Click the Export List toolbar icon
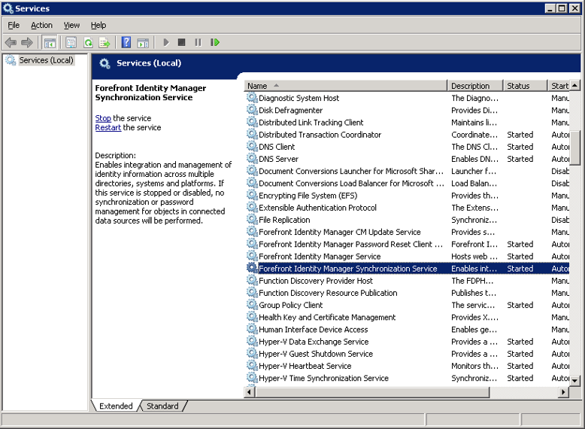Image resolution: width=585 pixels, height=429 pixels. 105,43
